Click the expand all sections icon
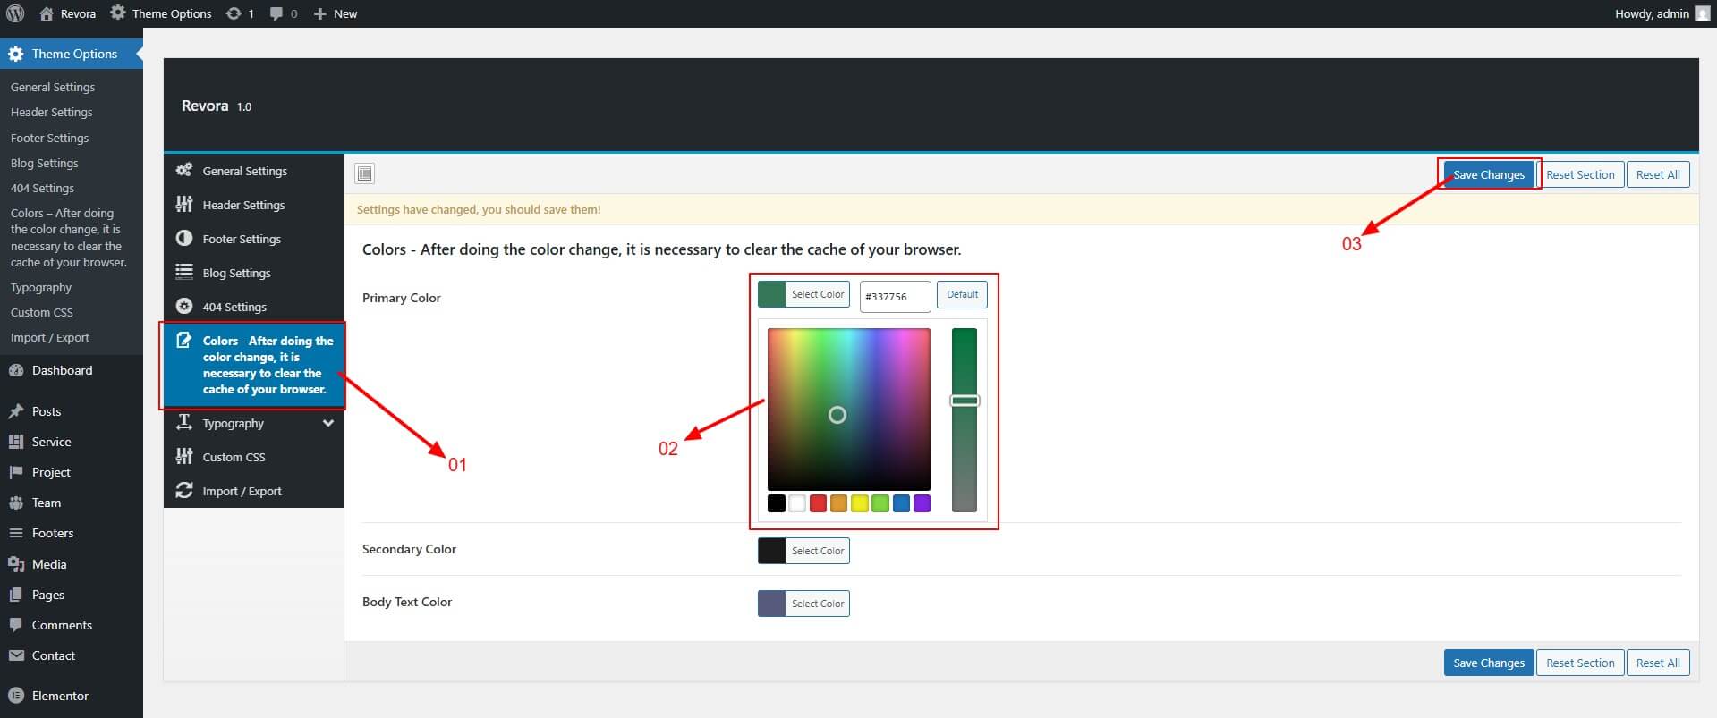The height and width of the screenshot is (718, 1717). tap(364, 173)
